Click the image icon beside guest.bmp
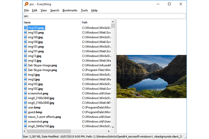This screenshot has width=209, height=139. tap(26, 112)
